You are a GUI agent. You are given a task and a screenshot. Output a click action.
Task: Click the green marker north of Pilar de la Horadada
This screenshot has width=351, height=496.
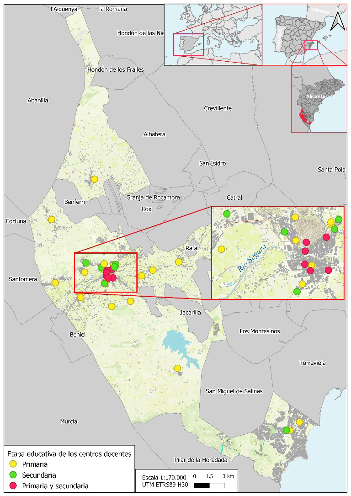(286, 430)
